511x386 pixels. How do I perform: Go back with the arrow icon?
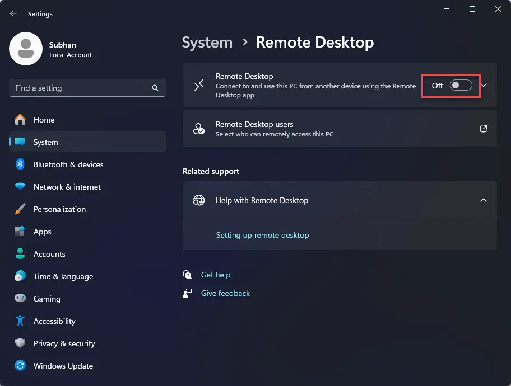pos(13,13)
